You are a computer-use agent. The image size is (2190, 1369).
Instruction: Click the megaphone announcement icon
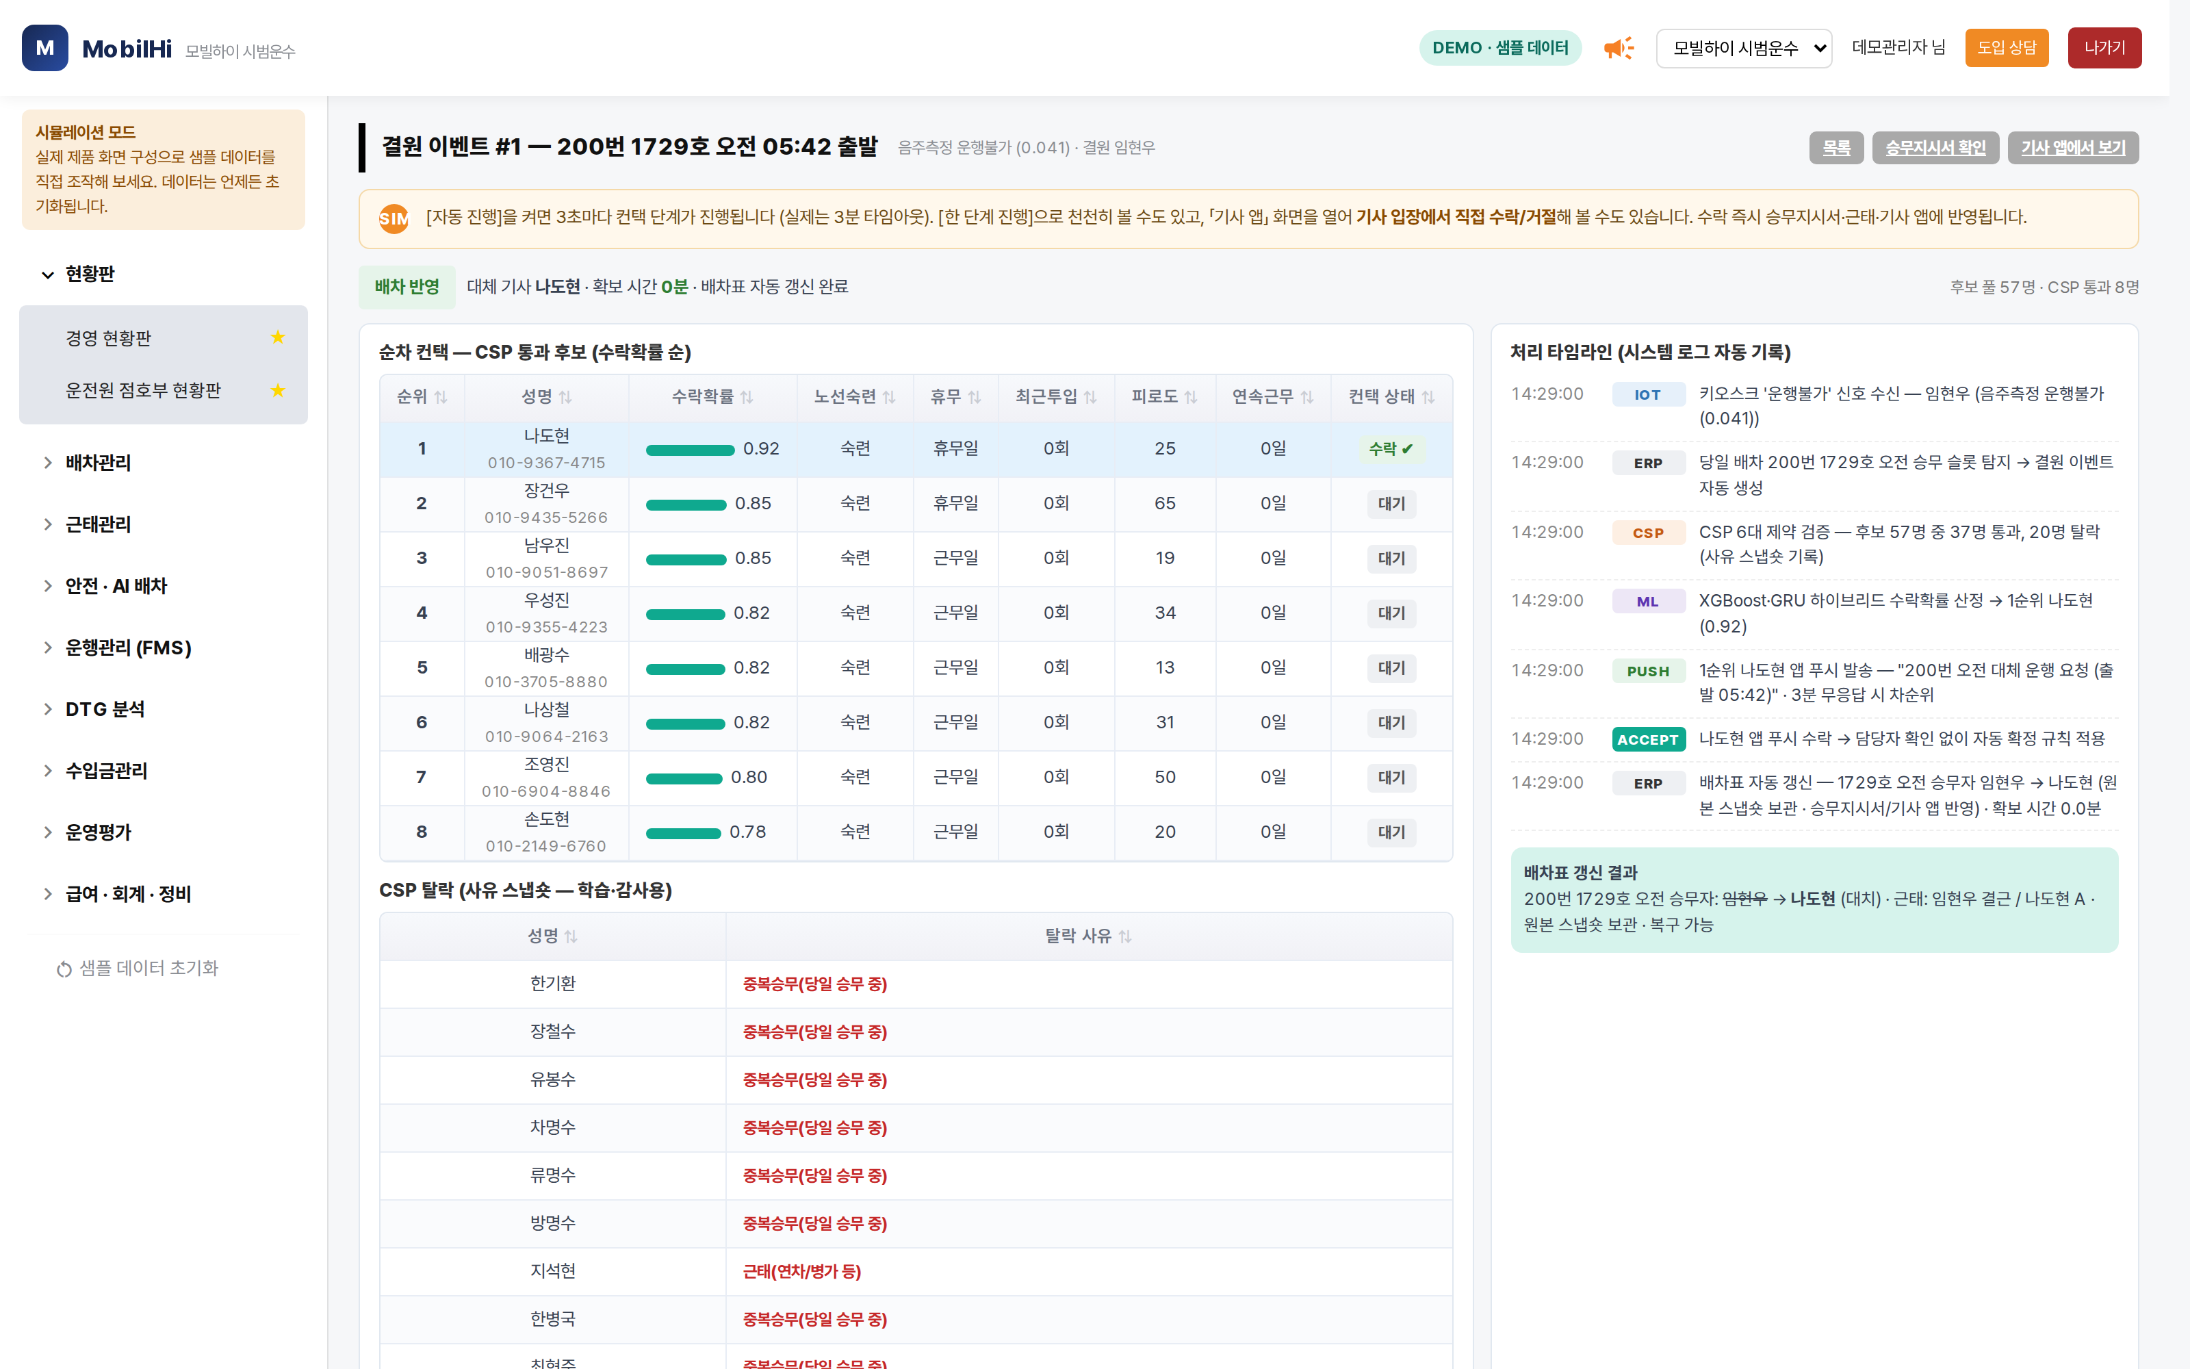click(1619, 48)
